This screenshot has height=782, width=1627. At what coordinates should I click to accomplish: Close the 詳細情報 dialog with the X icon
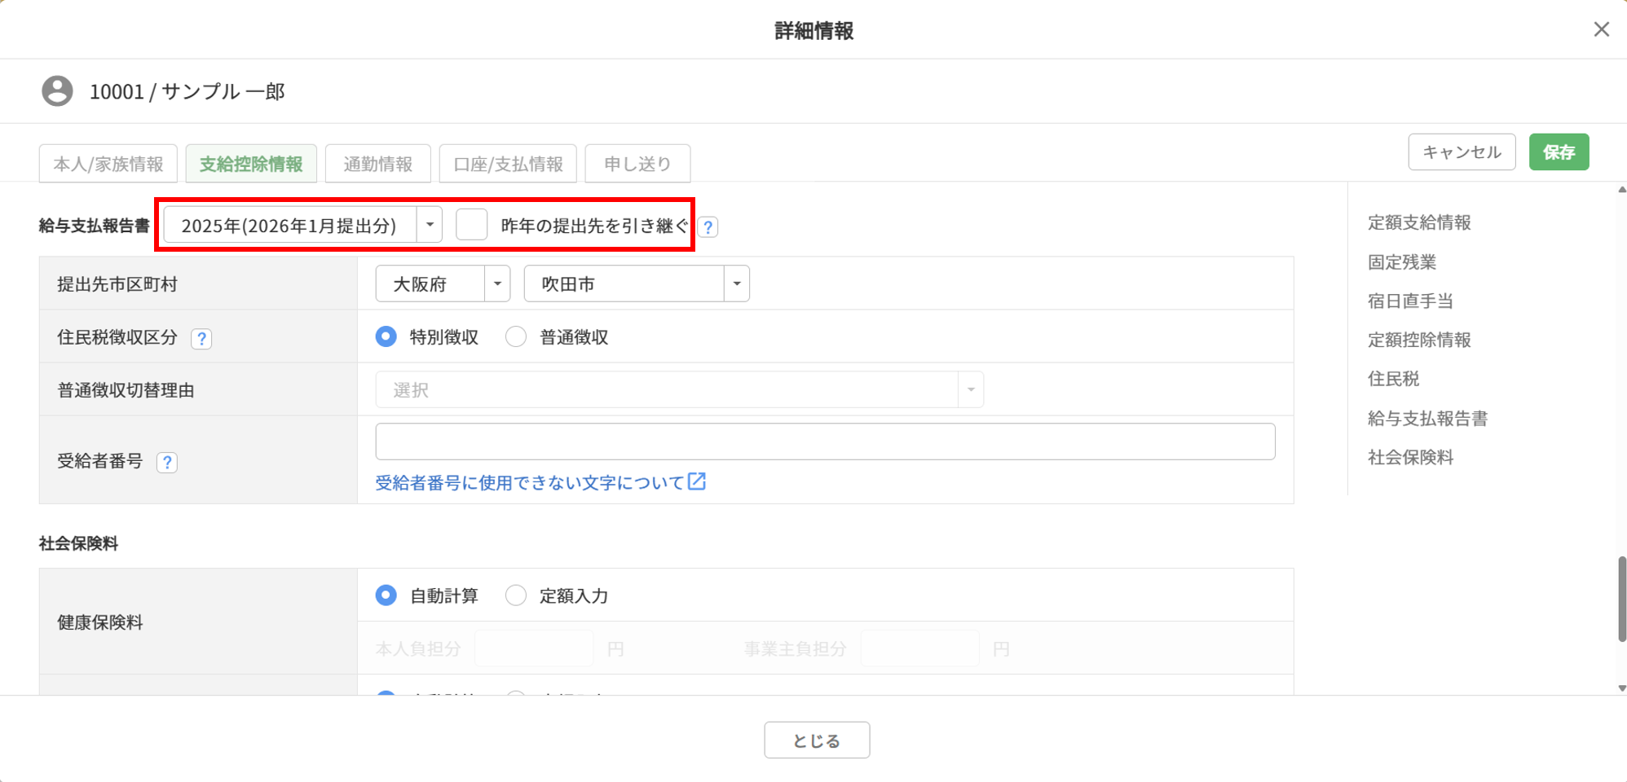click(x=1601, y=29)
